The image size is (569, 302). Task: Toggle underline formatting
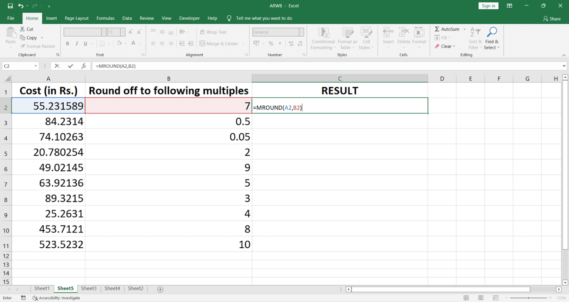(85, 43)
